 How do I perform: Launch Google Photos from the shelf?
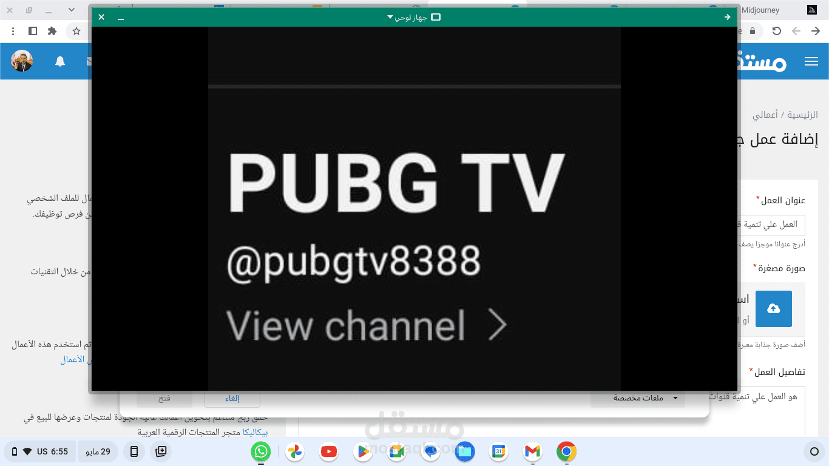tap(295, 451)
